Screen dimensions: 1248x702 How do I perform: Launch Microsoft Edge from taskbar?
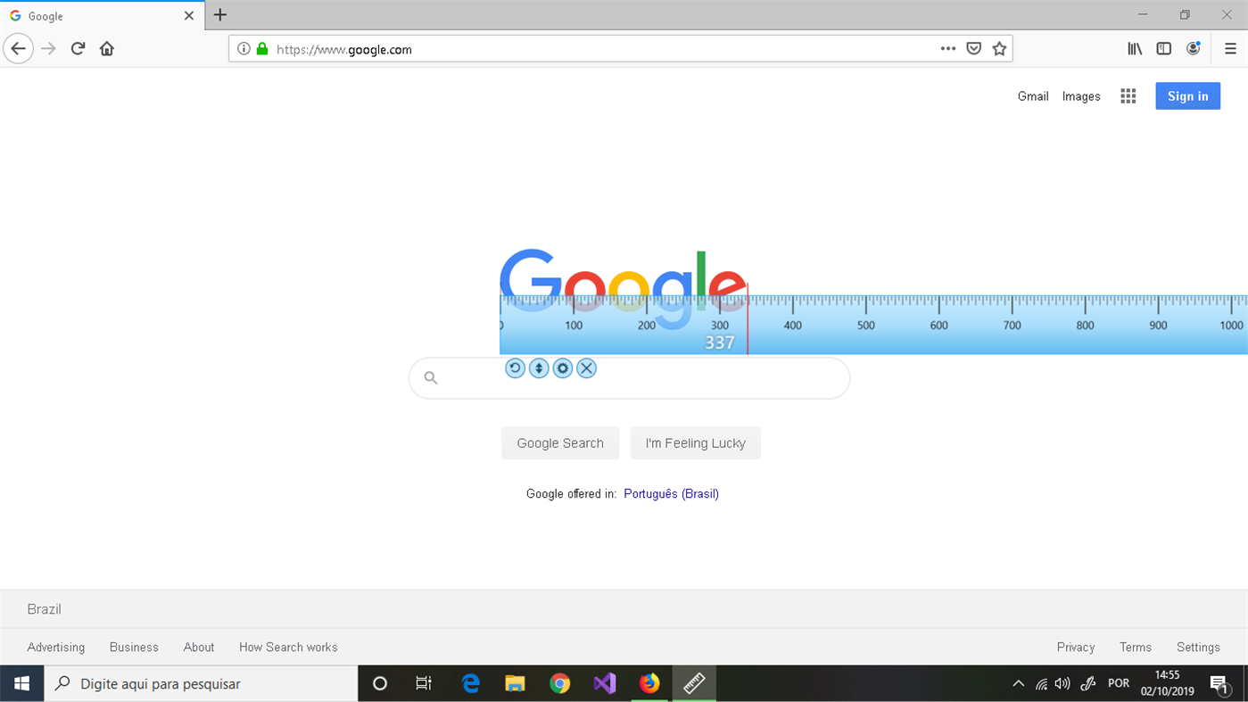pos(470,684)
